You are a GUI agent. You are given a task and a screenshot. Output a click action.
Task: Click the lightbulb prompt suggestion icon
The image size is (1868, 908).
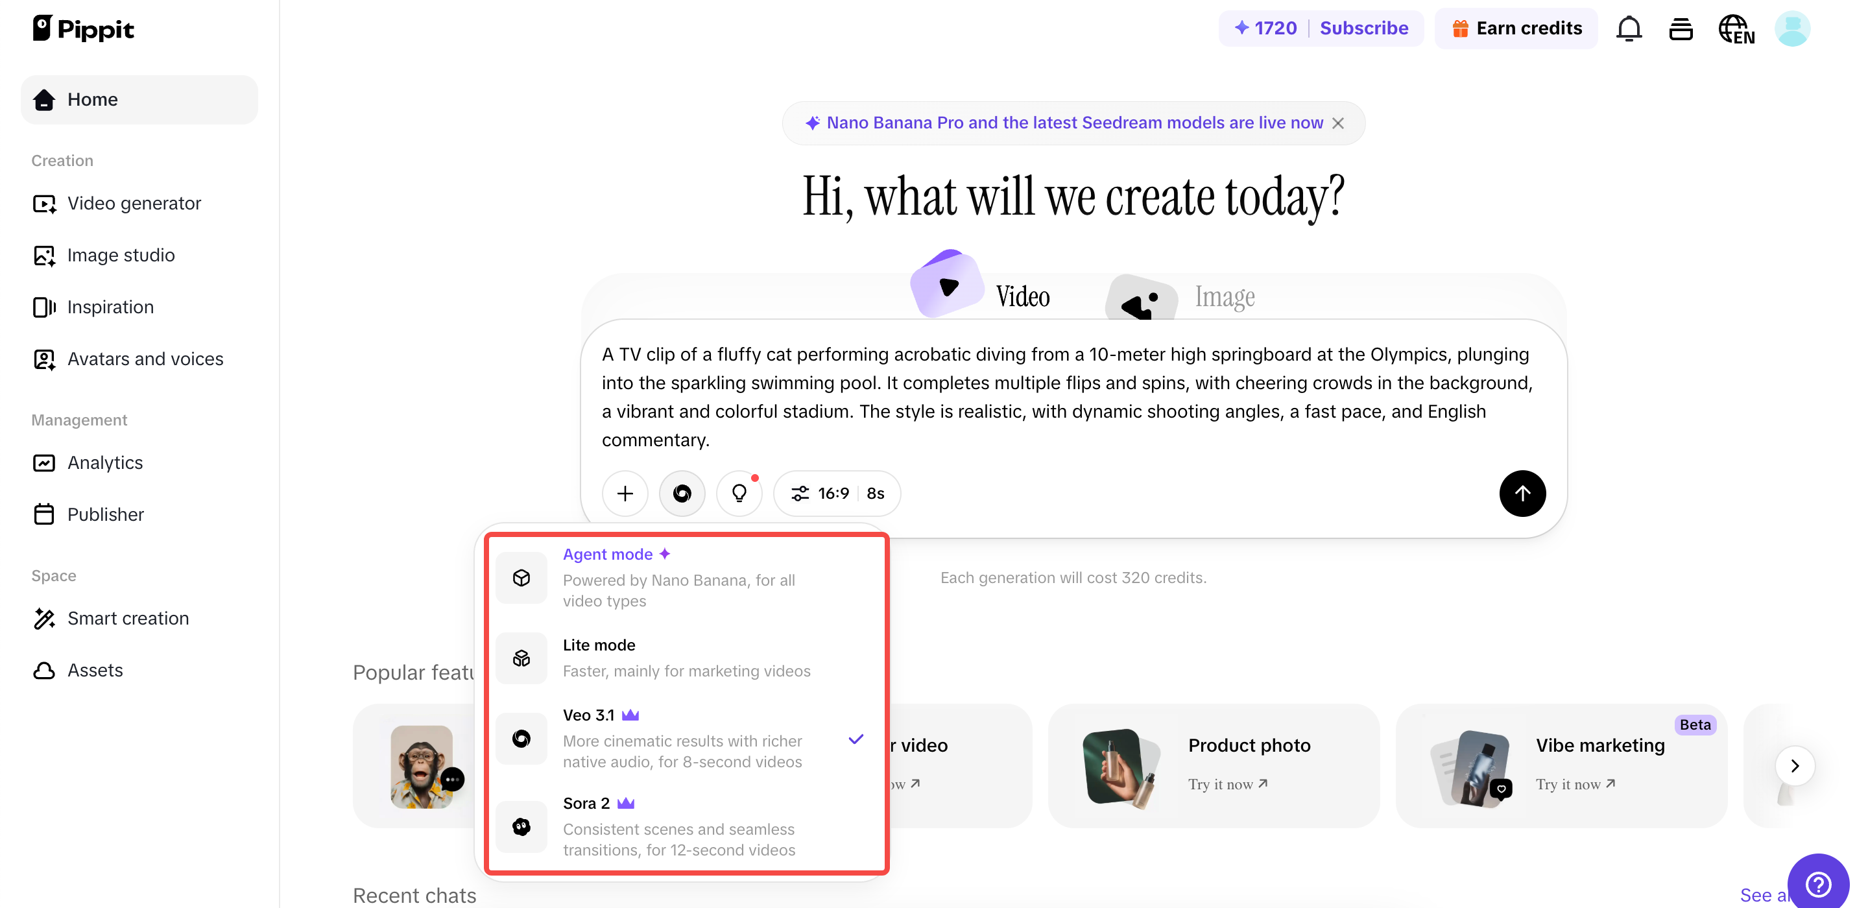[x=739, y=493]
